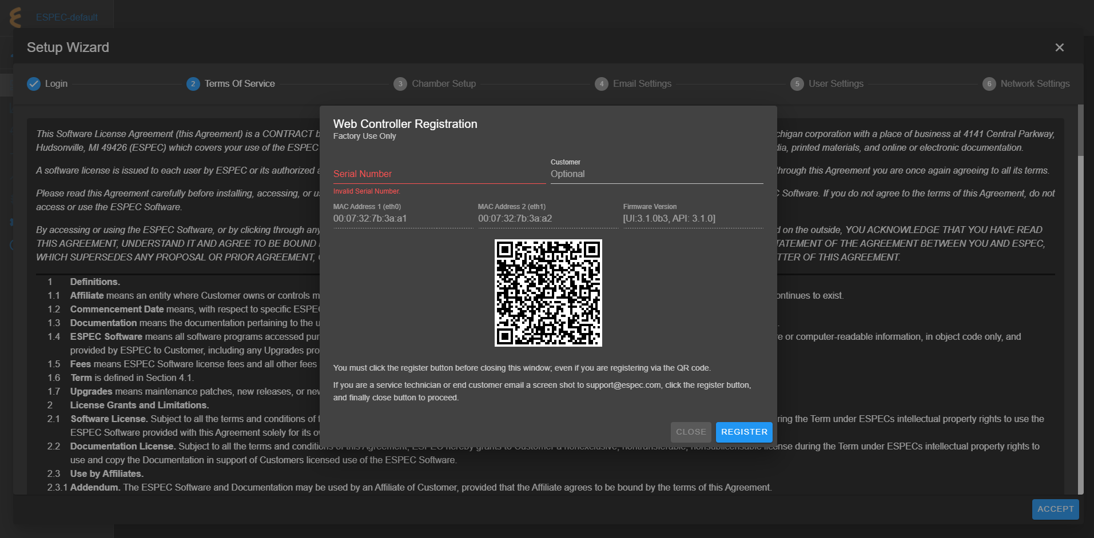Screen dimensions: 1094x538
Task: Open the Chamber Setup step label
Action: pyautogui.click(x=444, y=84)
